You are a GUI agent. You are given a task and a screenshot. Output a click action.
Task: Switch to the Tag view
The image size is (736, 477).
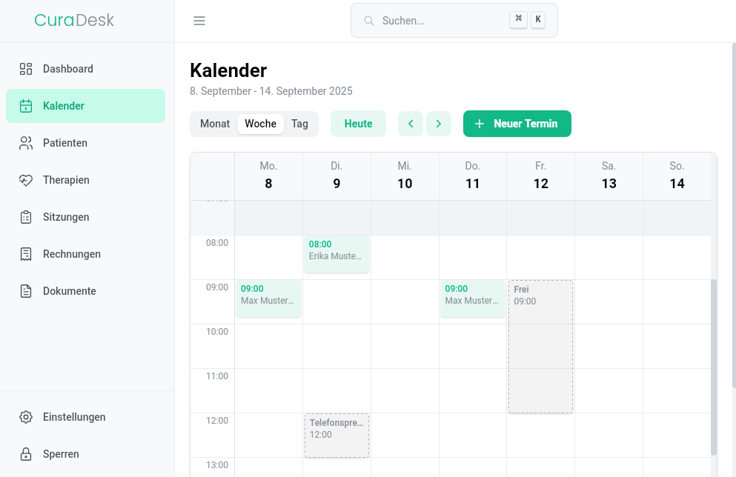[x=299, y=124]
